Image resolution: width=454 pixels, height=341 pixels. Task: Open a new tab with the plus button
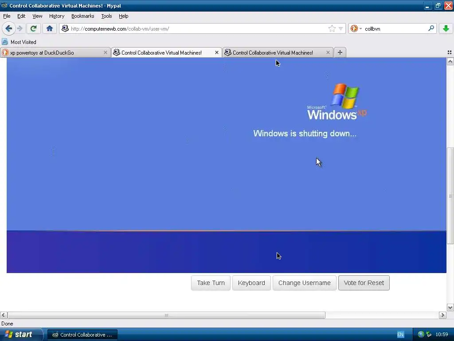(340, 52)
